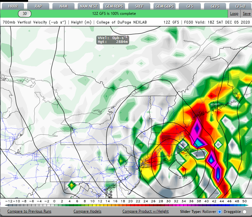Select the NAM model tab

(63, 6)
